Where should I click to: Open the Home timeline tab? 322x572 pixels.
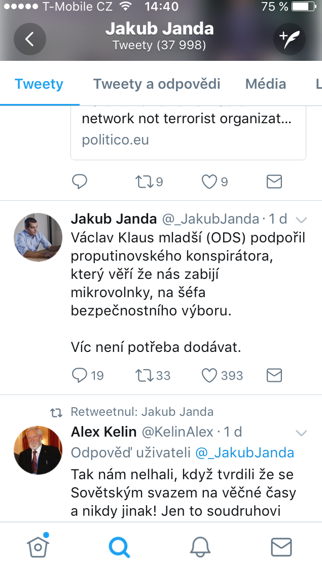[37, 546]
